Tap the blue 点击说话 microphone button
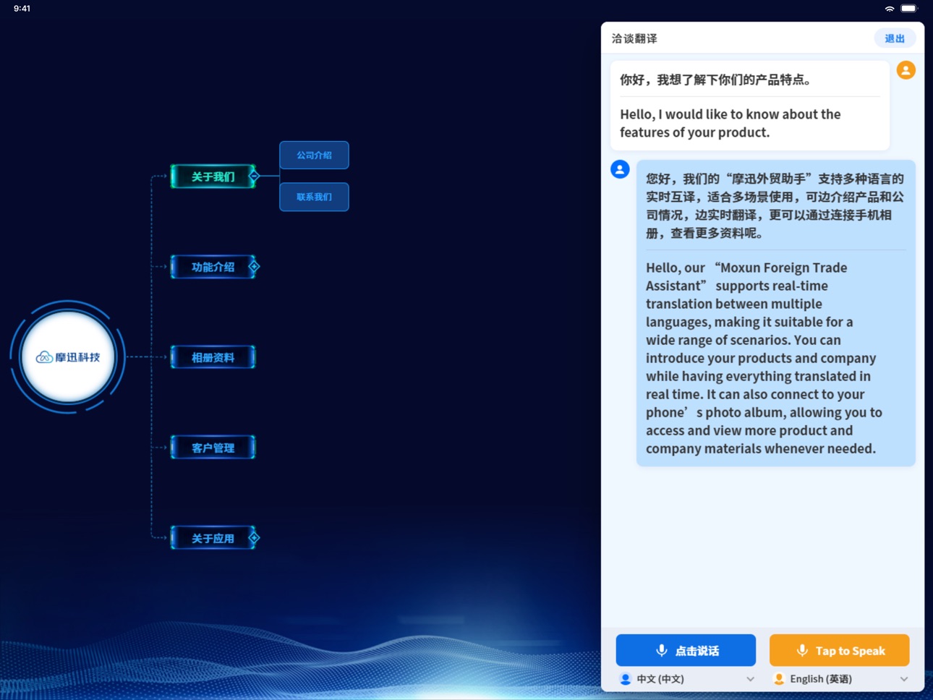933x700 pixels. 686,650
